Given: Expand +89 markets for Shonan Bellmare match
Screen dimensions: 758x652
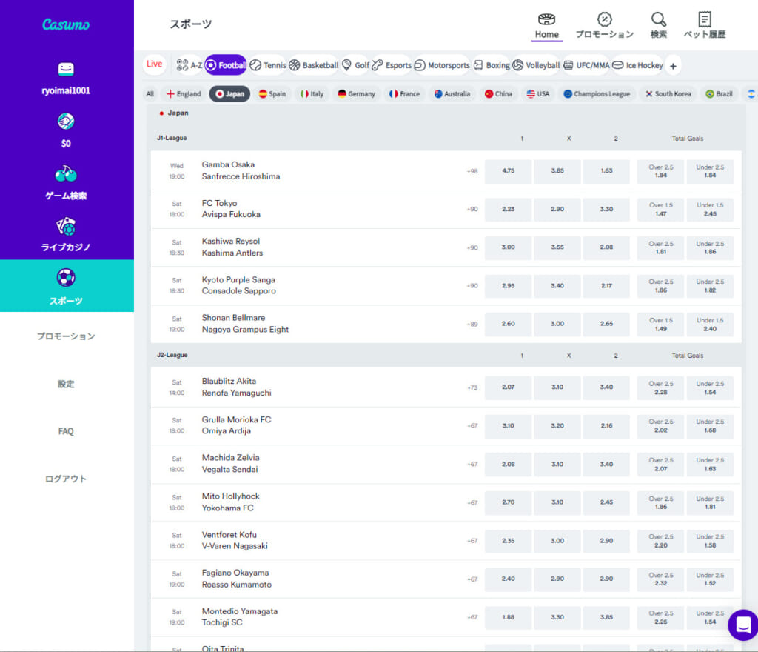Looking at the screenshot, I should (x=472, y=324).
